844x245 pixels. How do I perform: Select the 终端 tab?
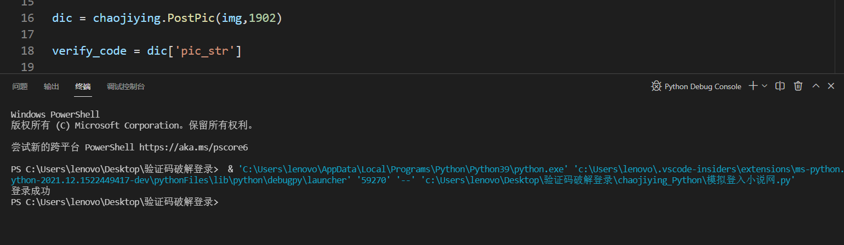[83, 86]
